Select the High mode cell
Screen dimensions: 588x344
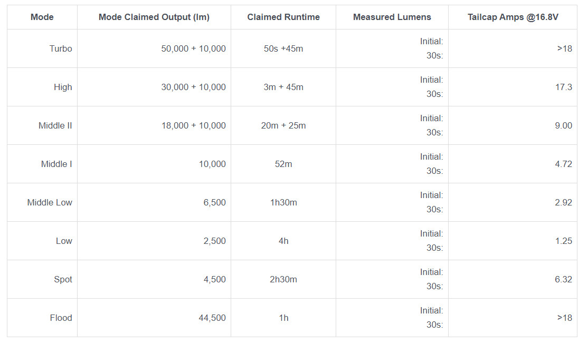coord(63,87)
